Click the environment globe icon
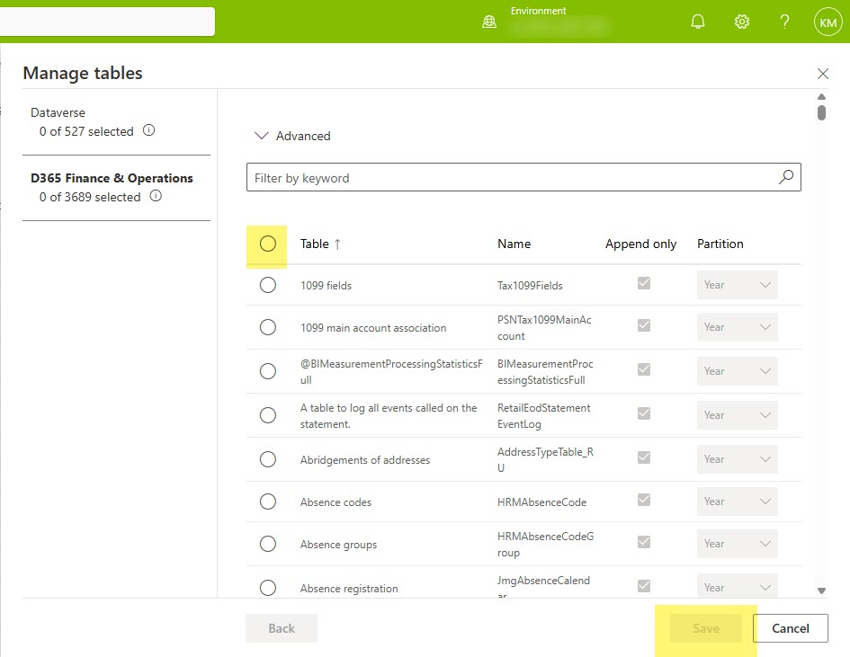Screen dimensions: 850x657 tap(489, 22)
